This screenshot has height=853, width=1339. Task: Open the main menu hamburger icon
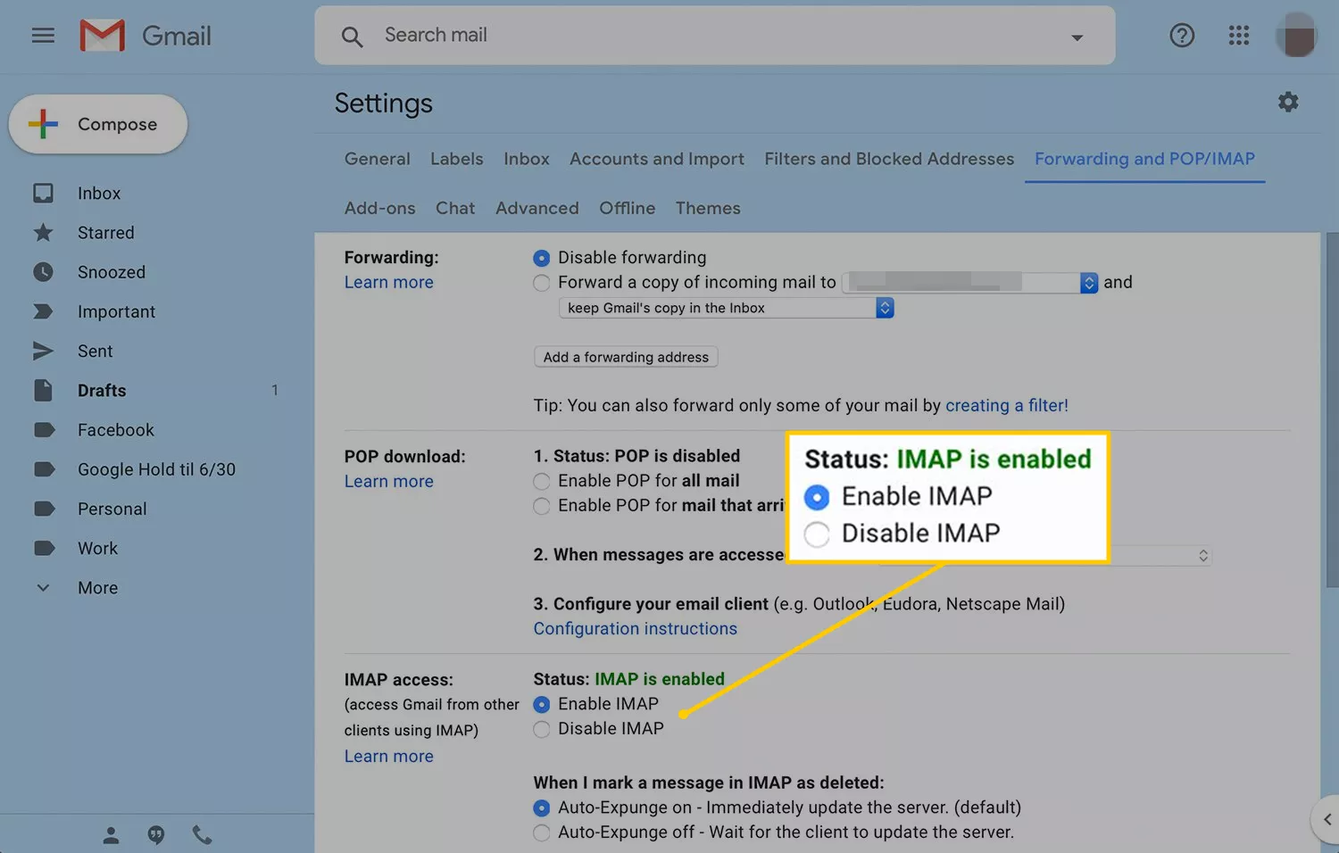coord(43,36)
